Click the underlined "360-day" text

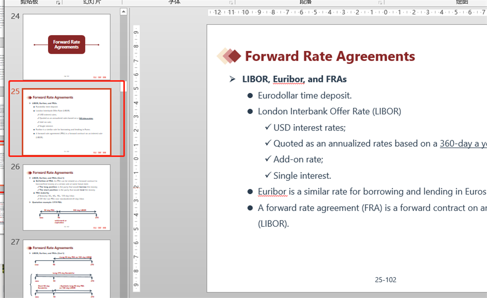[456, 144]
